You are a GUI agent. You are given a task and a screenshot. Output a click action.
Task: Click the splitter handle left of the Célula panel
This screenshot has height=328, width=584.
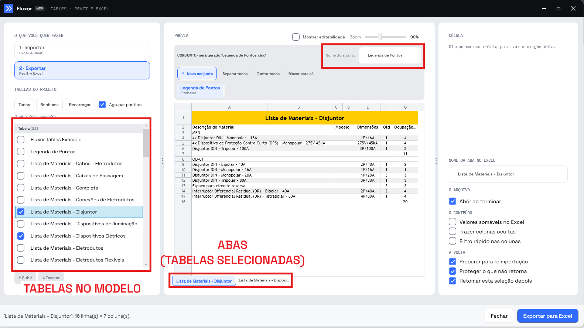(x=437, y=161)
